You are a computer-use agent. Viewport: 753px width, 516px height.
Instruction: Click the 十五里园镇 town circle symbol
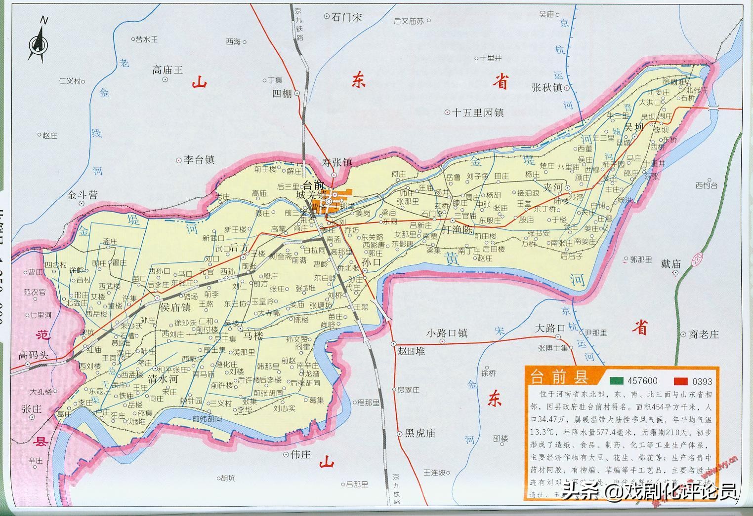[447, 112]
